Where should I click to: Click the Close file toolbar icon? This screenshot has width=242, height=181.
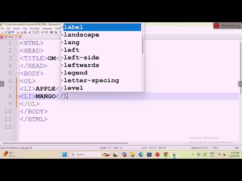[x=17, y=32]
